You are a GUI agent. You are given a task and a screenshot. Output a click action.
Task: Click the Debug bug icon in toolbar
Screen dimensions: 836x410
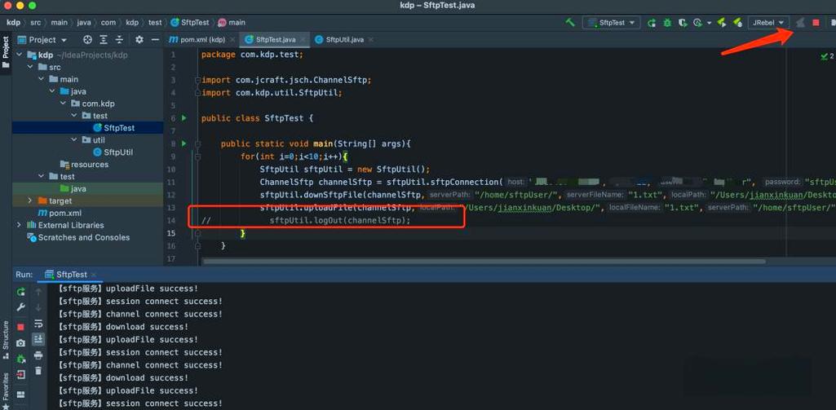pyautogui.click(x=667, y=23)
